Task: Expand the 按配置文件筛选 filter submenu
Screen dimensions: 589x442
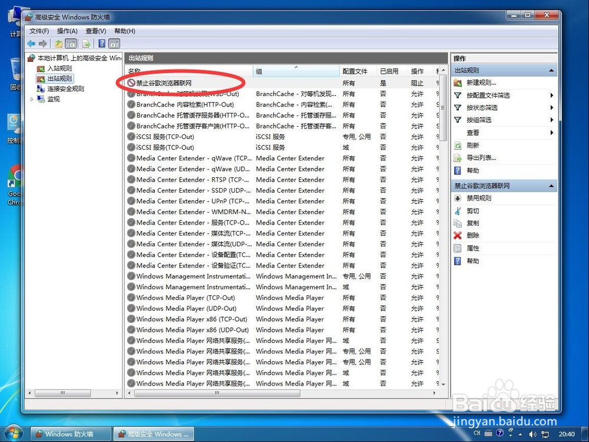Action: 552,95
